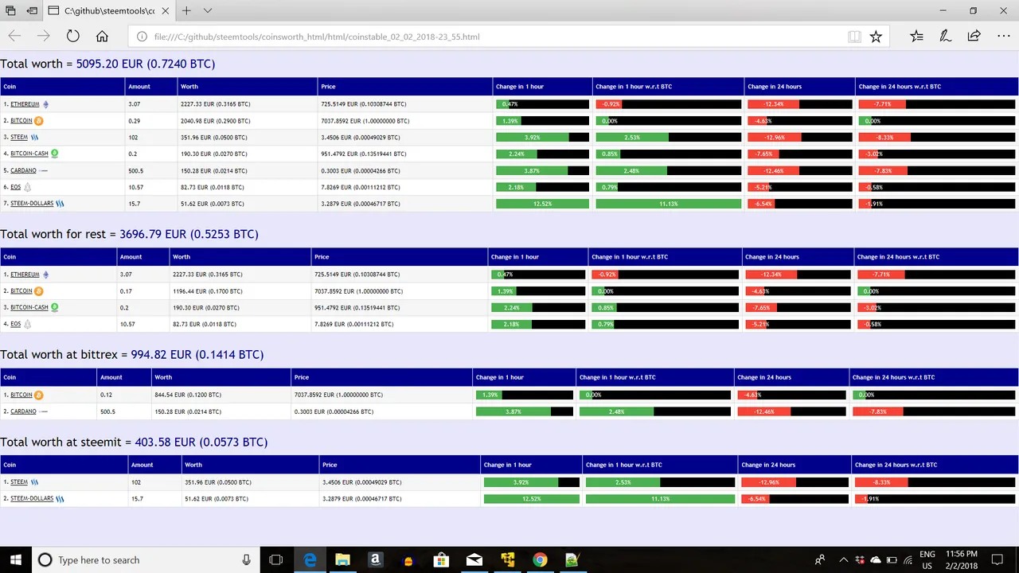Image resolution: width=1019 pixels, height=573 pixels.
Task: Click 11.13% w.r.t BTC bar in steemit table
Action: (x=660, y=499)
